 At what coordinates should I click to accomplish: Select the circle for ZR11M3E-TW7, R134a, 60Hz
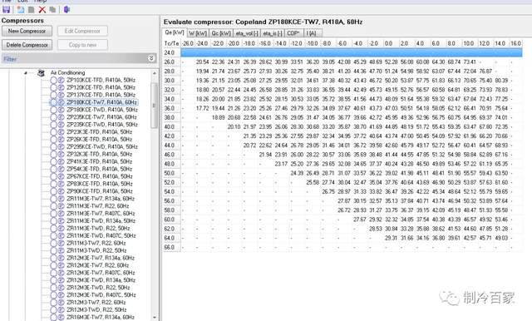point(53,199)
